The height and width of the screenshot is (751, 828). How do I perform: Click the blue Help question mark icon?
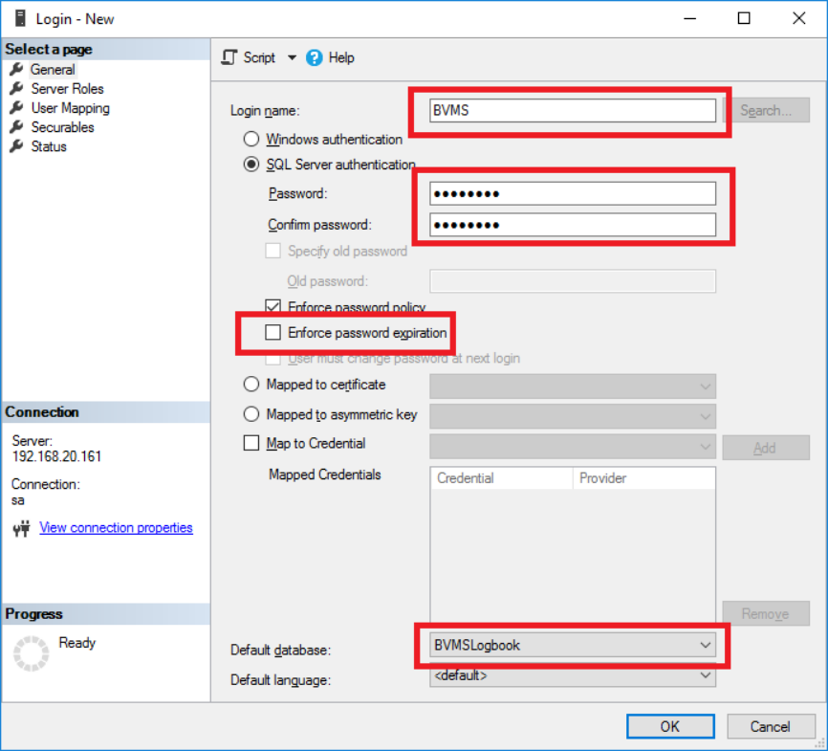pyautogui.click(x=315, y=57)
